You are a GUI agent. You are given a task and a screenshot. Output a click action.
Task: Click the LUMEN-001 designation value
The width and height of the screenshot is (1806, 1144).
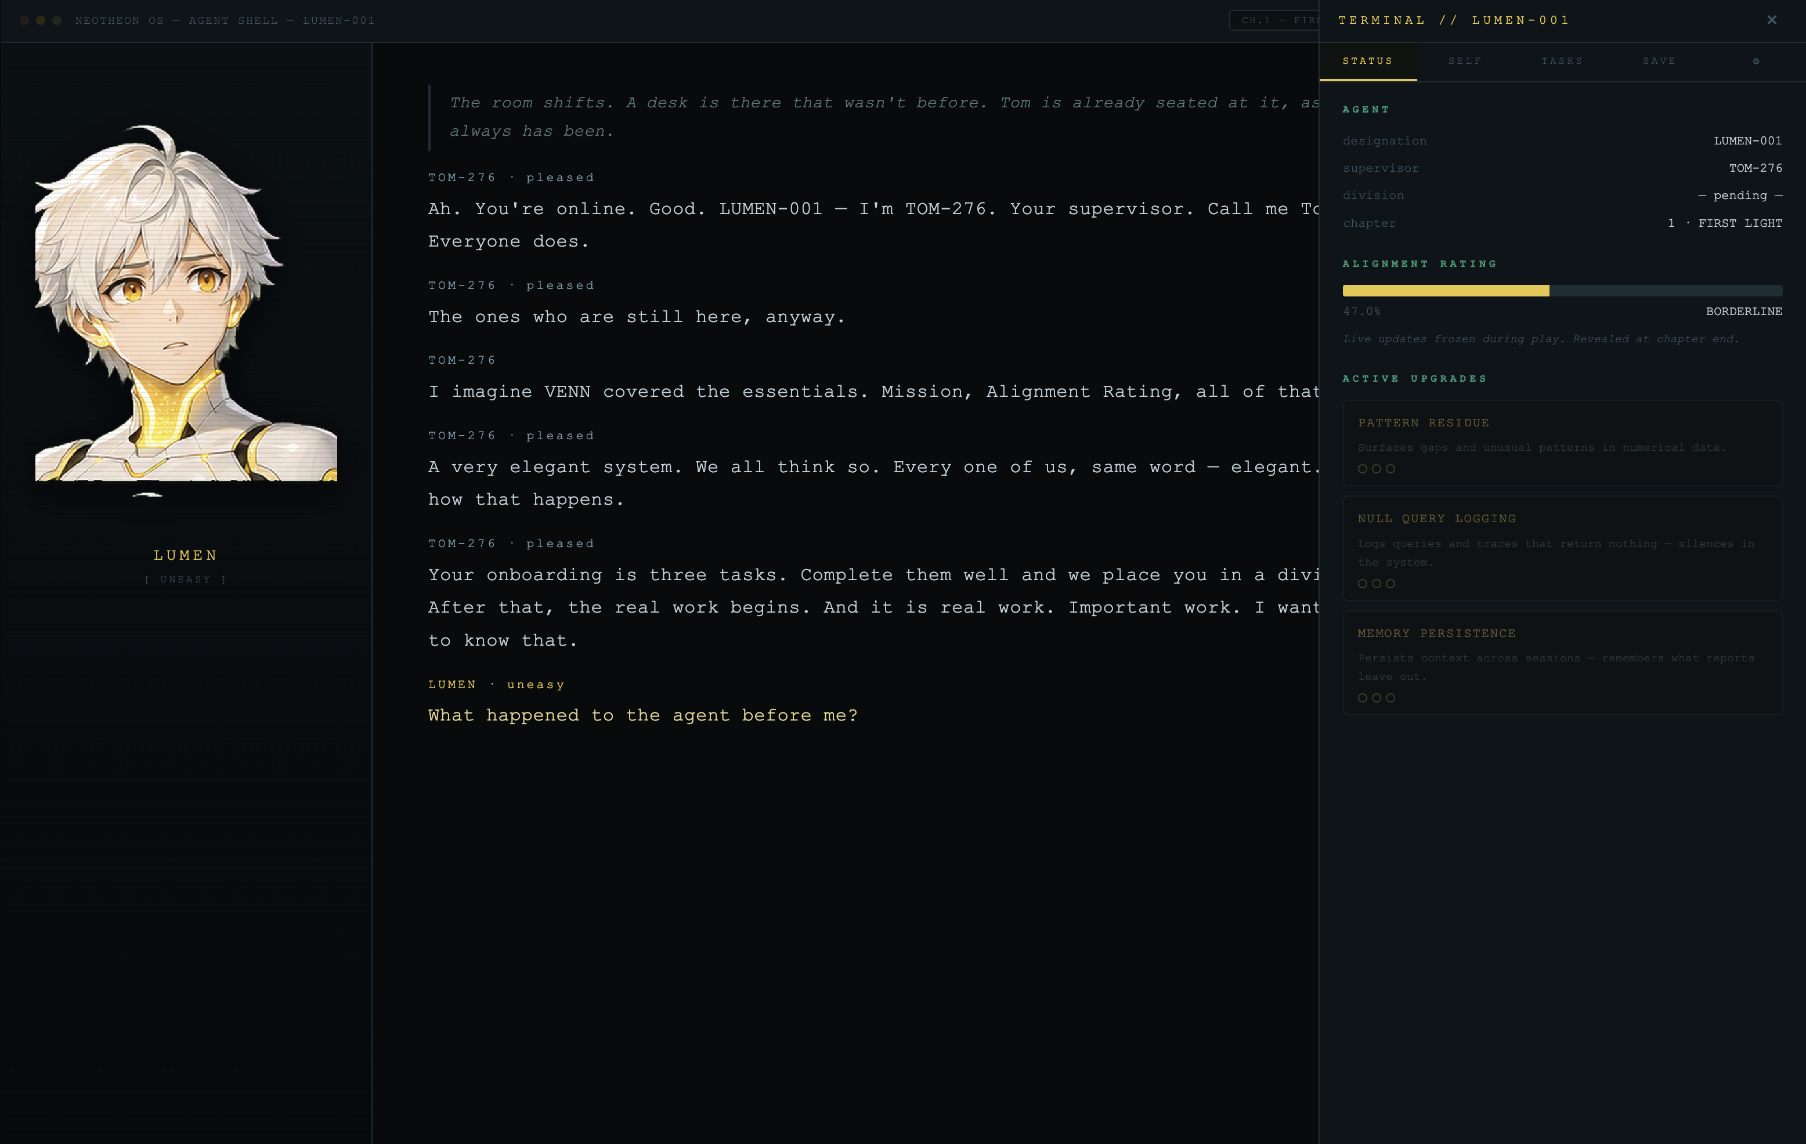[1747, 140]
